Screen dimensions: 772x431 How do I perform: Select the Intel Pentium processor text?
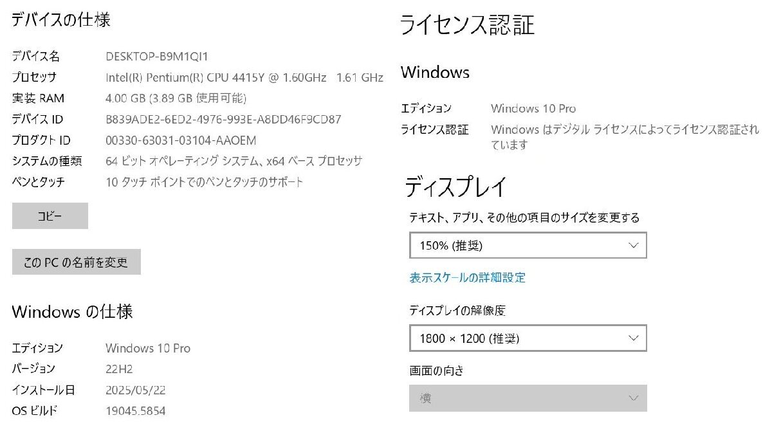click(x=244, y=78)
